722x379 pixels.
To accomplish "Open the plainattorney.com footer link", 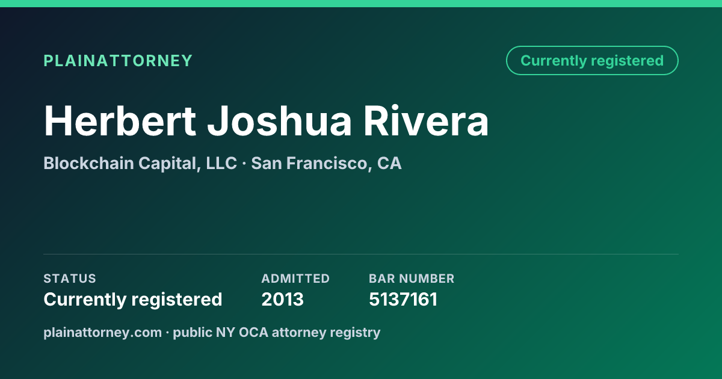I will click(x=103, y=332).
